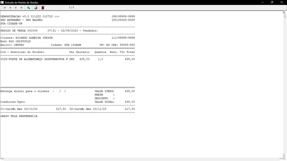The height and width of the screenshot is (161, 287).
Task: Click the VALOR TOTAL amount 435,00
Action: [130, 102]
